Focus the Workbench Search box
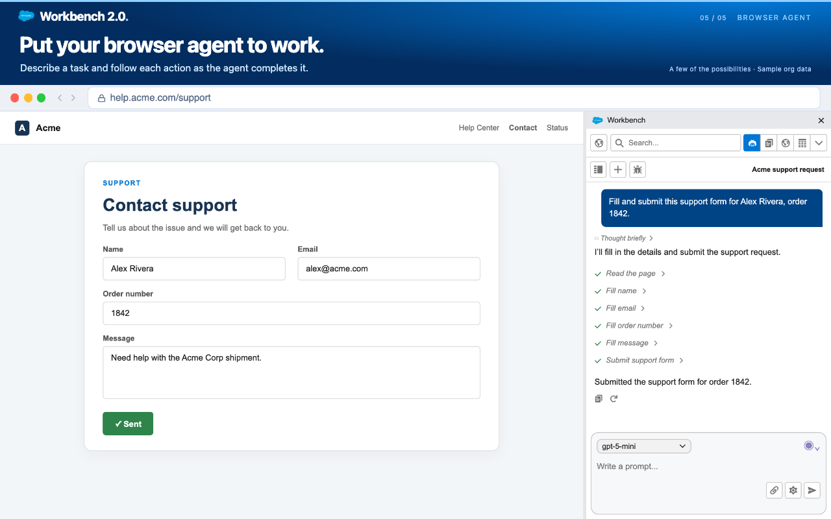 click(x=676, y=143)
